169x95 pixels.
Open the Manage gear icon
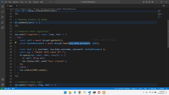click(3, 85)
